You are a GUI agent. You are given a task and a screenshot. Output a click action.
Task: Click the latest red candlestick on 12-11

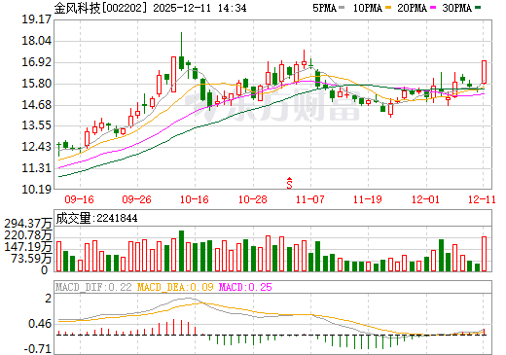[484, 72]
